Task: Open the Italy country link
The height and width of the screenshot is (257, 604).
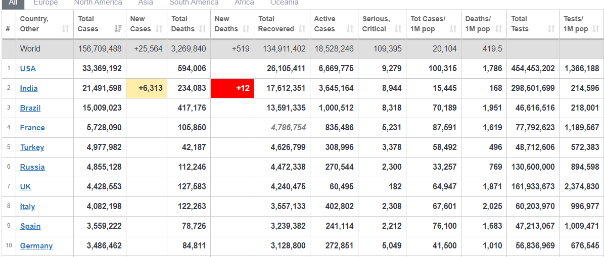Action: (27, 206)
